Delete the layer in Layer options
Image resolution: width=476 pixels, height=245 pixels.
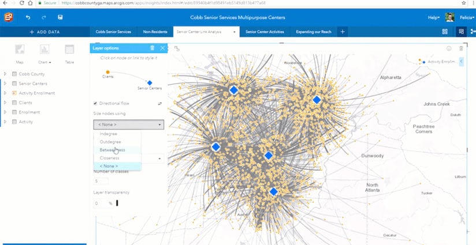click(x=152, y=48)
